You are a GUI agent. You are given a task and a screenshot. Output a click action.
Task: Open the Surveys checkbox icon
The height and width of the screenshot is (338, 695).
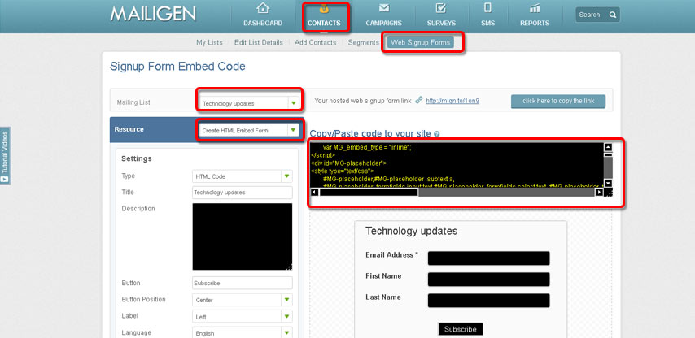click(441, 8)
